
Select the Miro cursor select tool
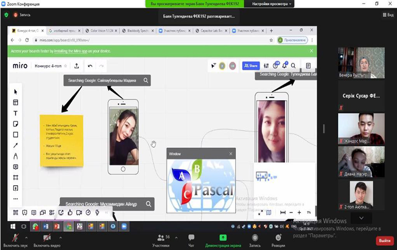[x=15, y=91]
